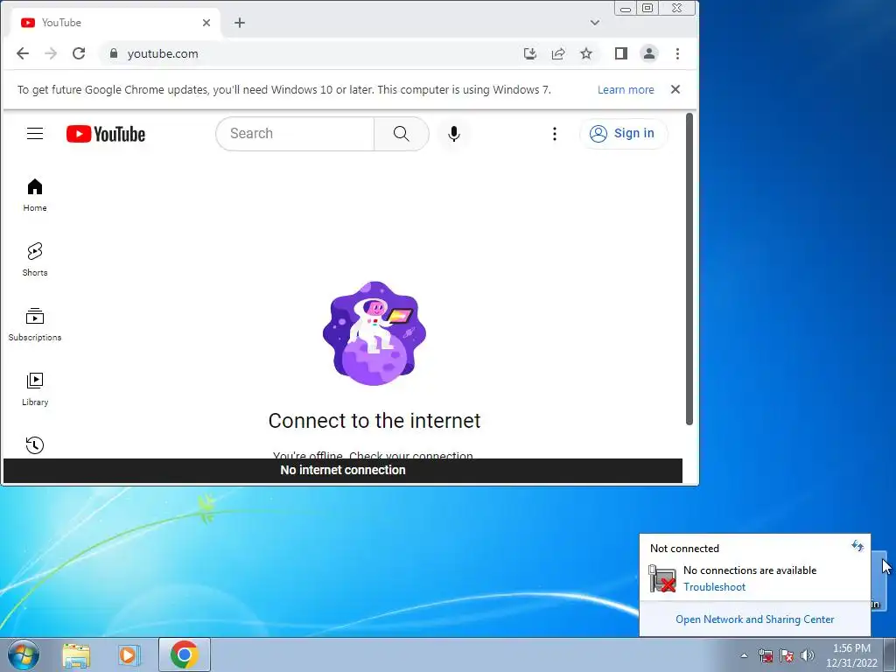Open History clock icon in sidebar
This screenshot has width=896, height=672.
(35, 445)
